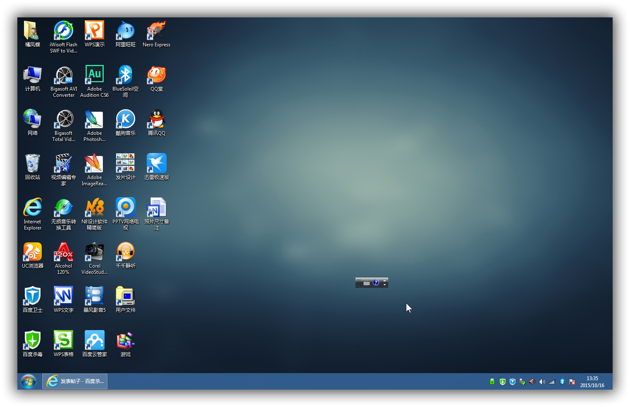Open the 13:35 clock and date
Screen dimensions: 630x407
(x=592, y=382)
